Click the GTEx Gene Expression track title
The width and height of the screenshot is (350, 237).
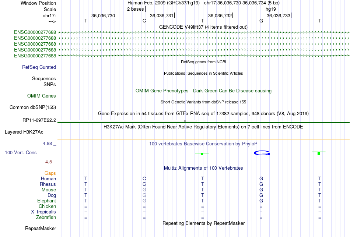coord(203,113)
